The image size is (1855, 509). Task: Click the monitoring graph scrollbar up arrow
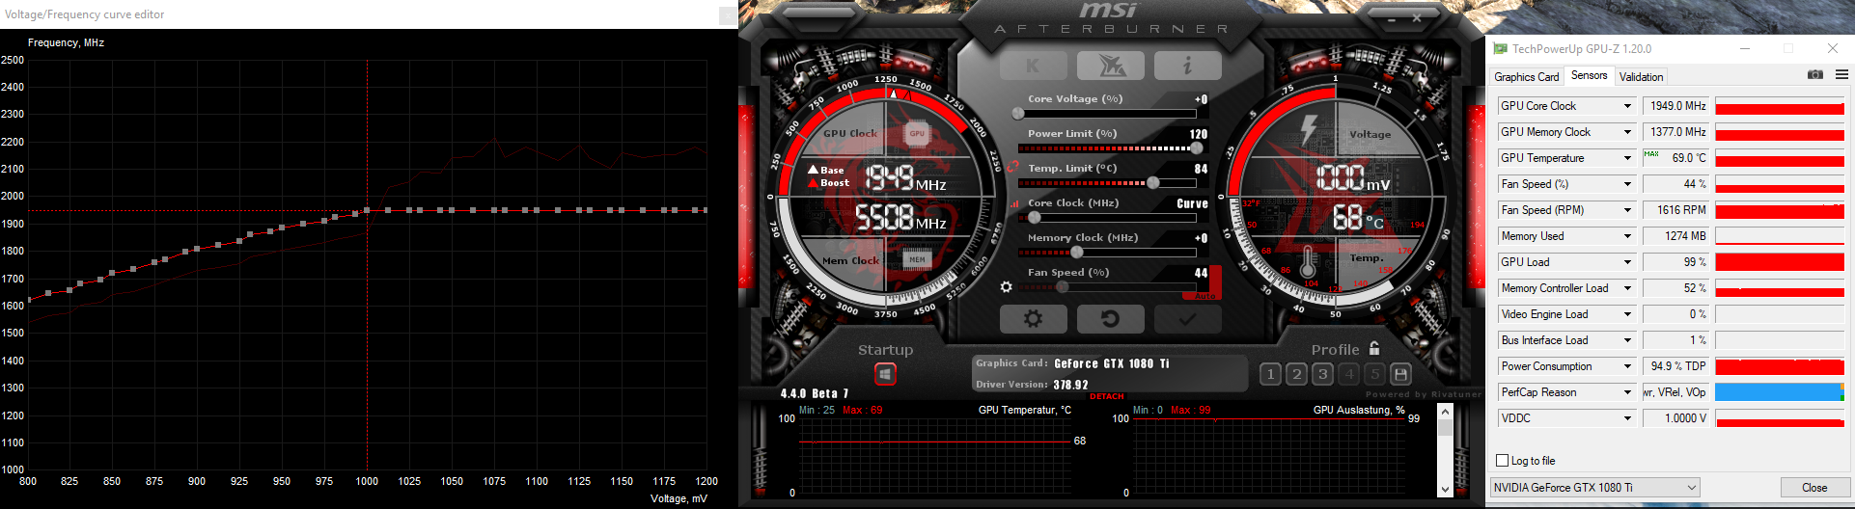(1445, 412)
